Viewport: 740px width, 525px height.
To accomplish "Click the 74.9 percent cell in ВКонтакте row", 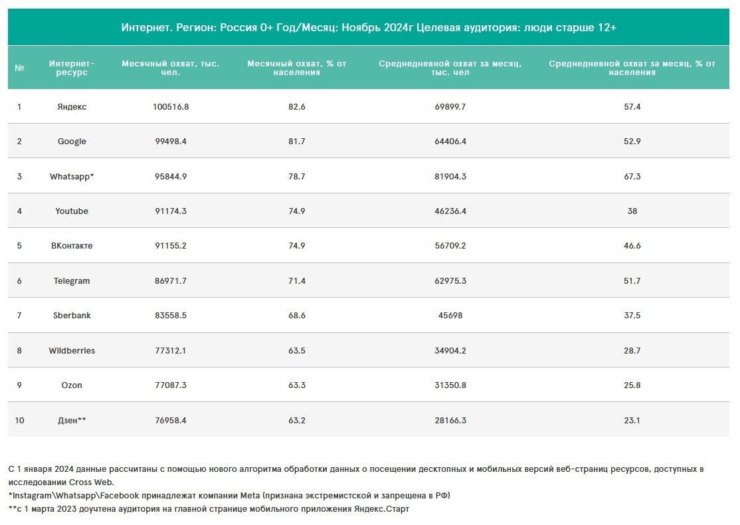I will pos(297,245).
